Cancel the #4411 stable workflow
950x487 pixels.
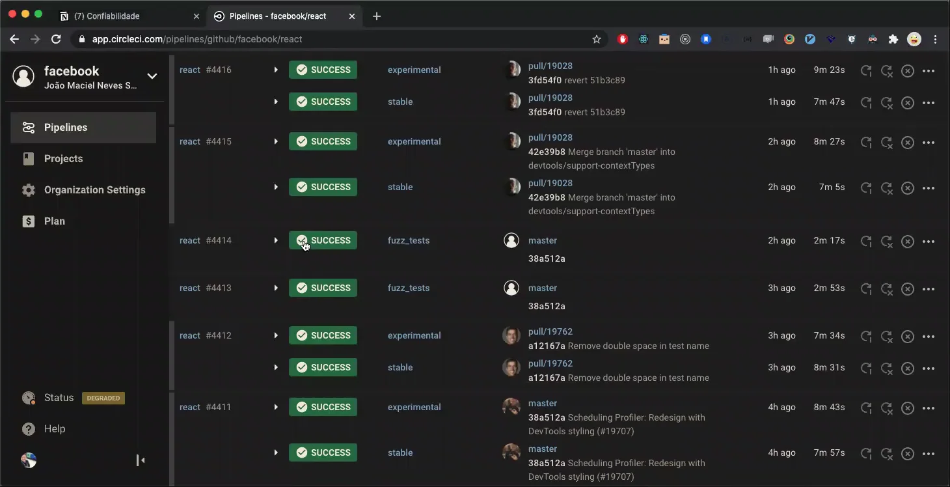907,453
